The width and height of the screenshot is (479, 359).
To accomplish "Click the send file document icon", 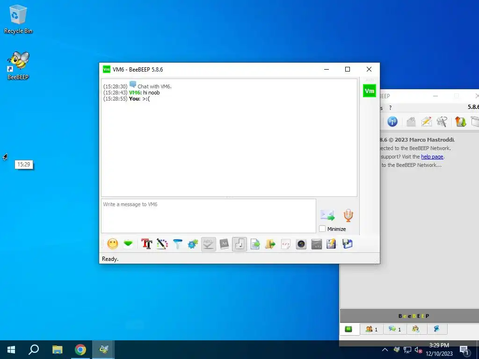I will 255,244.
